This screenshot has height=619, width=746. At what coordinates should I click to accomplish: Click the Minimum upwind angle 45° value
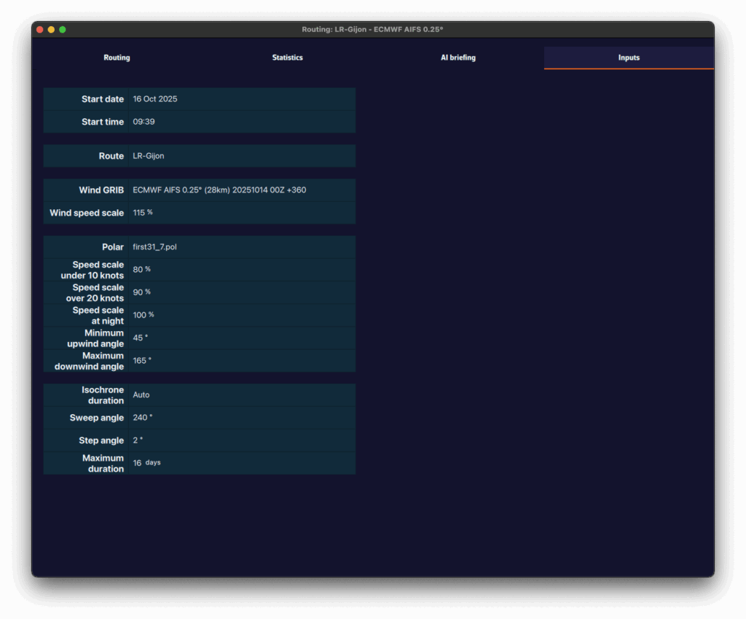point(140,338)
